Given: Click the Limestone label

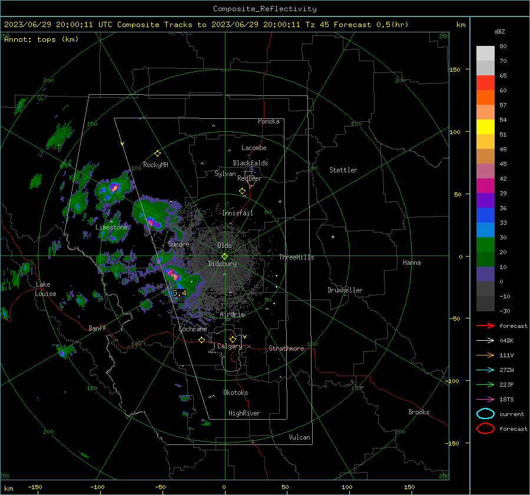Looking at the screenshot, I should pyautogui.click(x=111, y=227).
